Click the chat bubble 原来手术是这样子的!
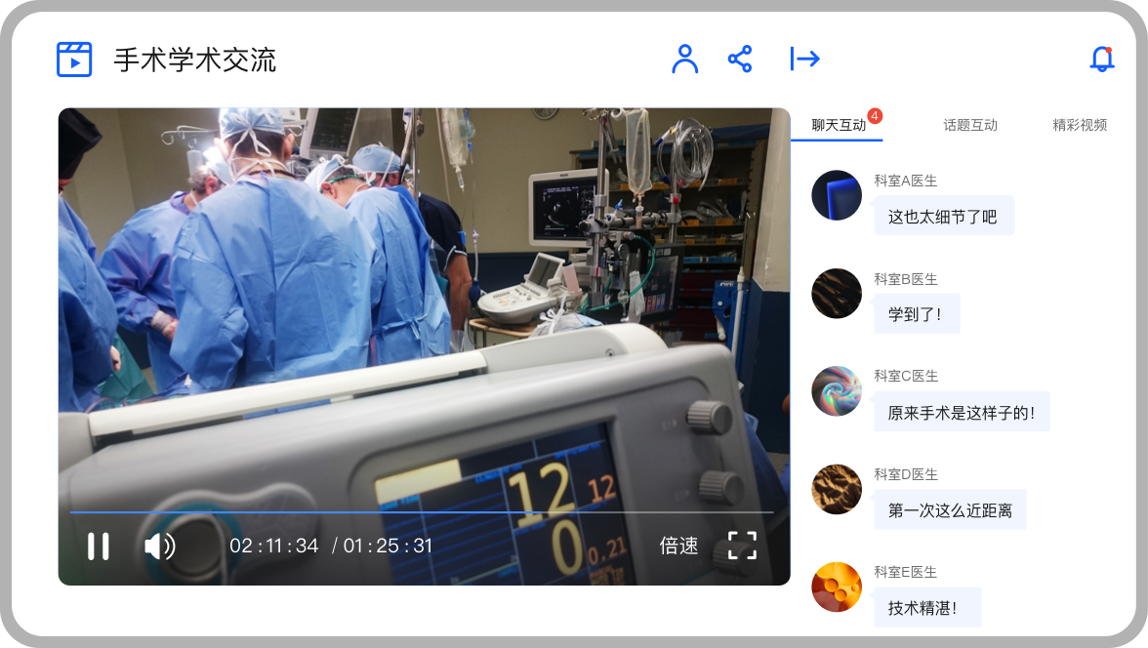This screenshot has width=1148, height=648. tap(961, 413)
